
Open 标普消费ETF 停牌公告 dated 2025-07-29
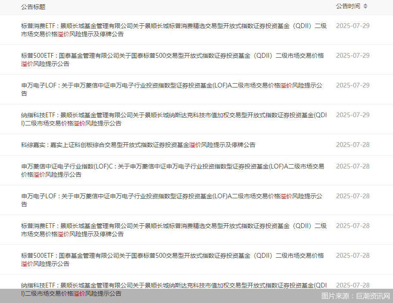pyautogui.click(x=174, y=30)
